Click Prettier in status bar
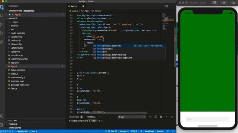 click(x=160, y=132)
